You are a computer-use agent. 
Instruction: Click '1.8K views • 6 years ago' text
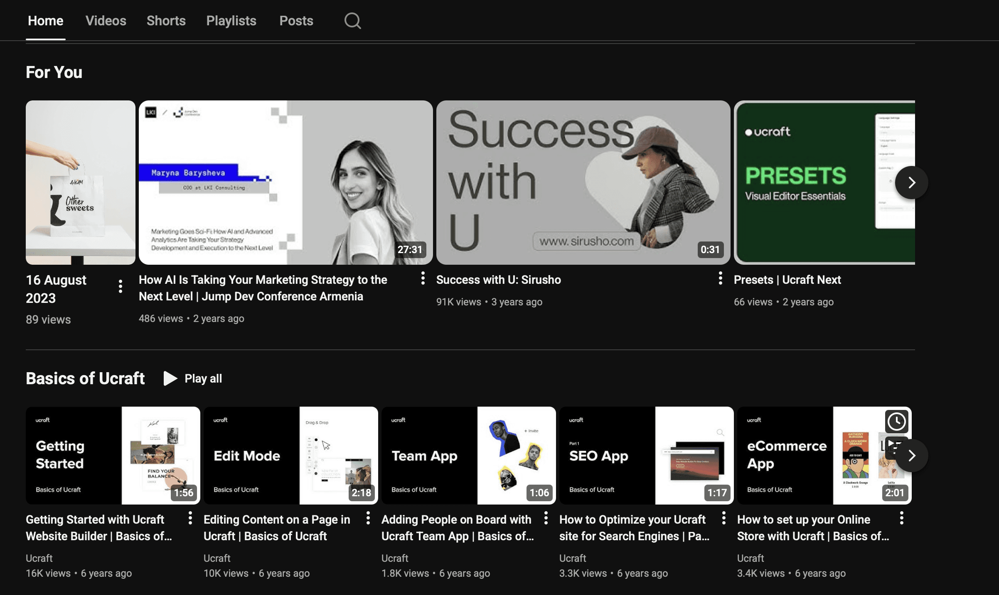[436, 573]
